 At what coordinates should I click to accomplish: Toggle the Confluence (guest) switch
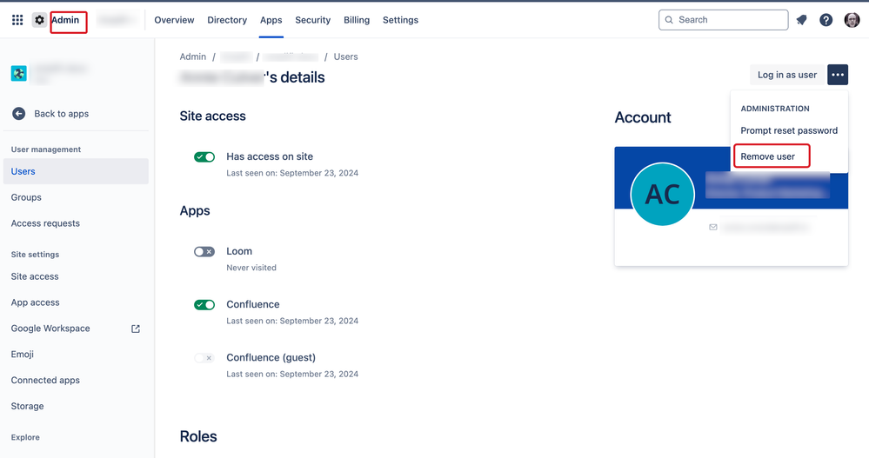204,358
